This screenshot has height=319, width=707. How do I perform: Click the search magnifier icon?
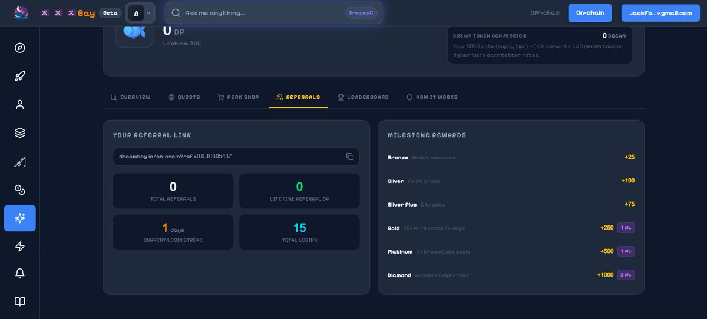(176, 13)
